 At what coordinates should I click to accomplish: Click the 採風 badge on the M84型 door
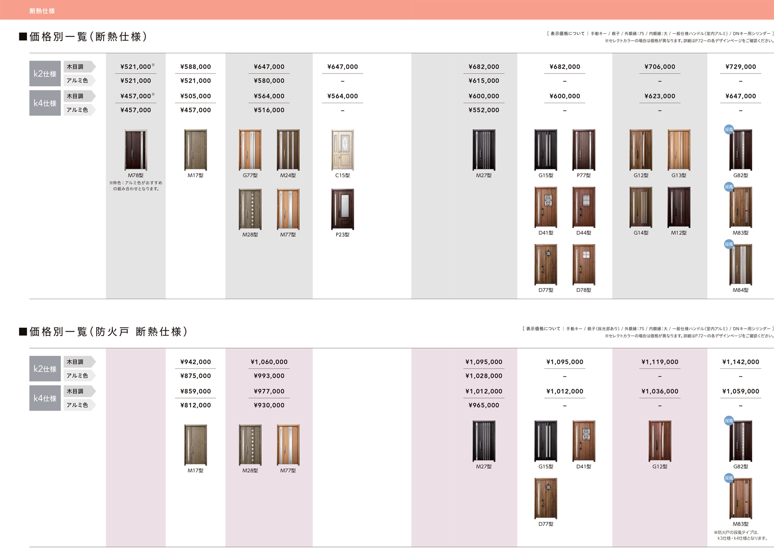[729, 244]
